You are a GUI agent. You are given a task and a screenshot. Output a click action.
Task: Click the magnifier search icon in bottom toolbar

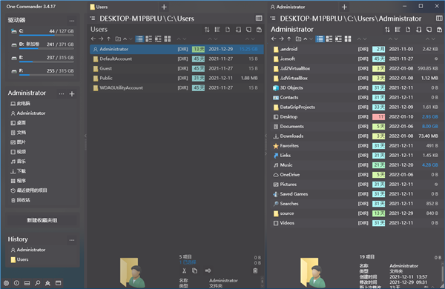click(38, 283)
